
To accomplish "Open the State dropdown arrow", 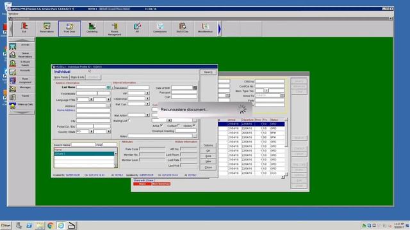I will pyautogui.click(x=108, y=132).
